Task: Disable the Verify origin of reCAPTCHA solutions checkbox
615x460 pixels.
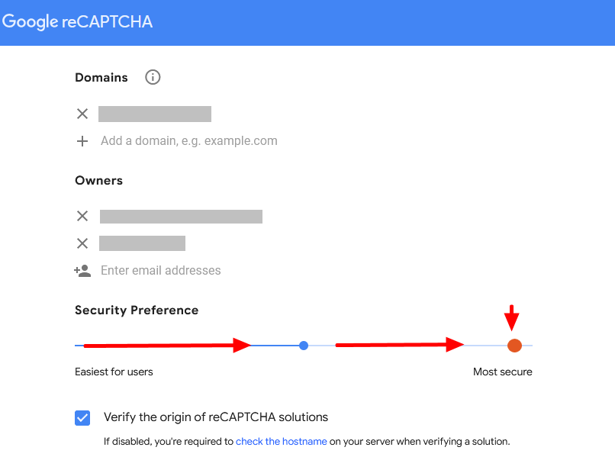Action: pos(82,417)
